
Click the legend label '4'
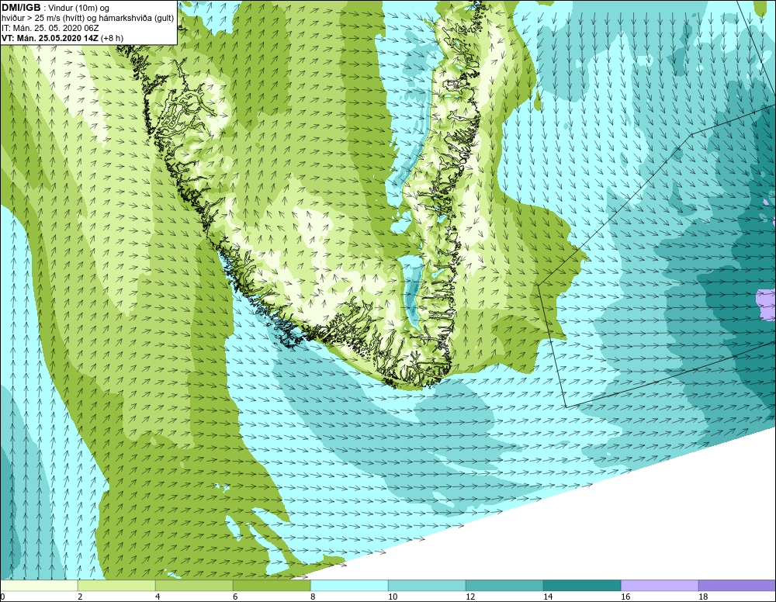tap(158, 597)
